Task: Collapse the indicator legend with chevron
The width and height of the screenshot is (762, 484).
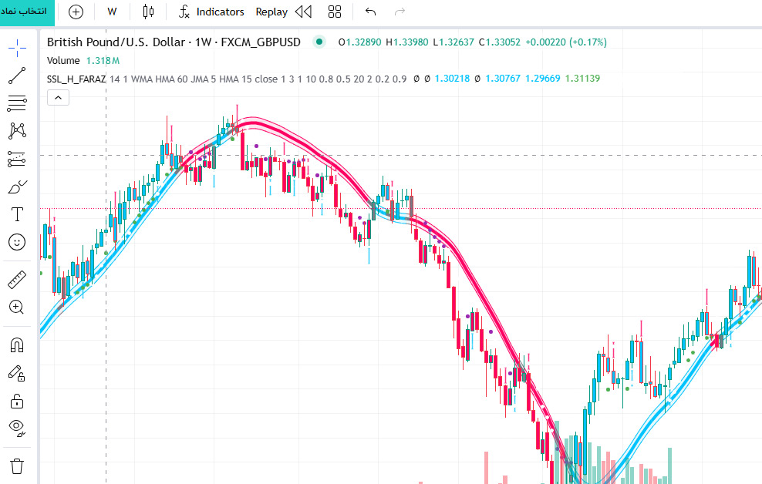Action: (59, 98)
